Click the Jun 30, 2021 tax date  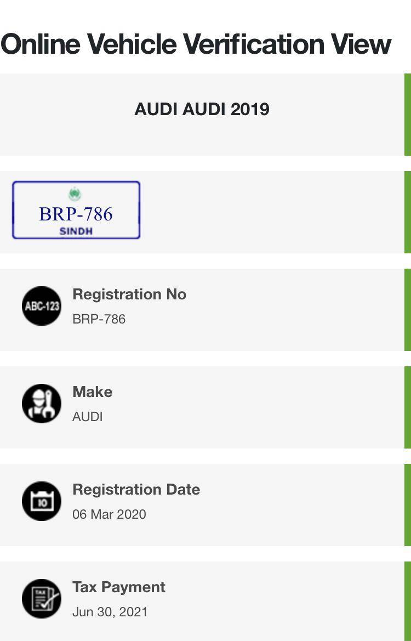pyautogui.click(x=110, y=612)
